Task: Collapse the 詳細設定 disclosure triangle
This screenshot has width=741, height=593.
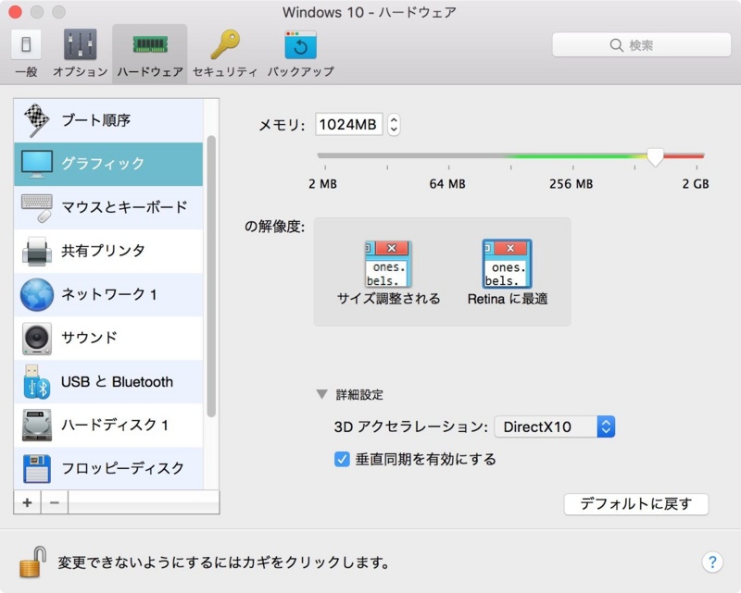Action: click(x=321, y=394)
